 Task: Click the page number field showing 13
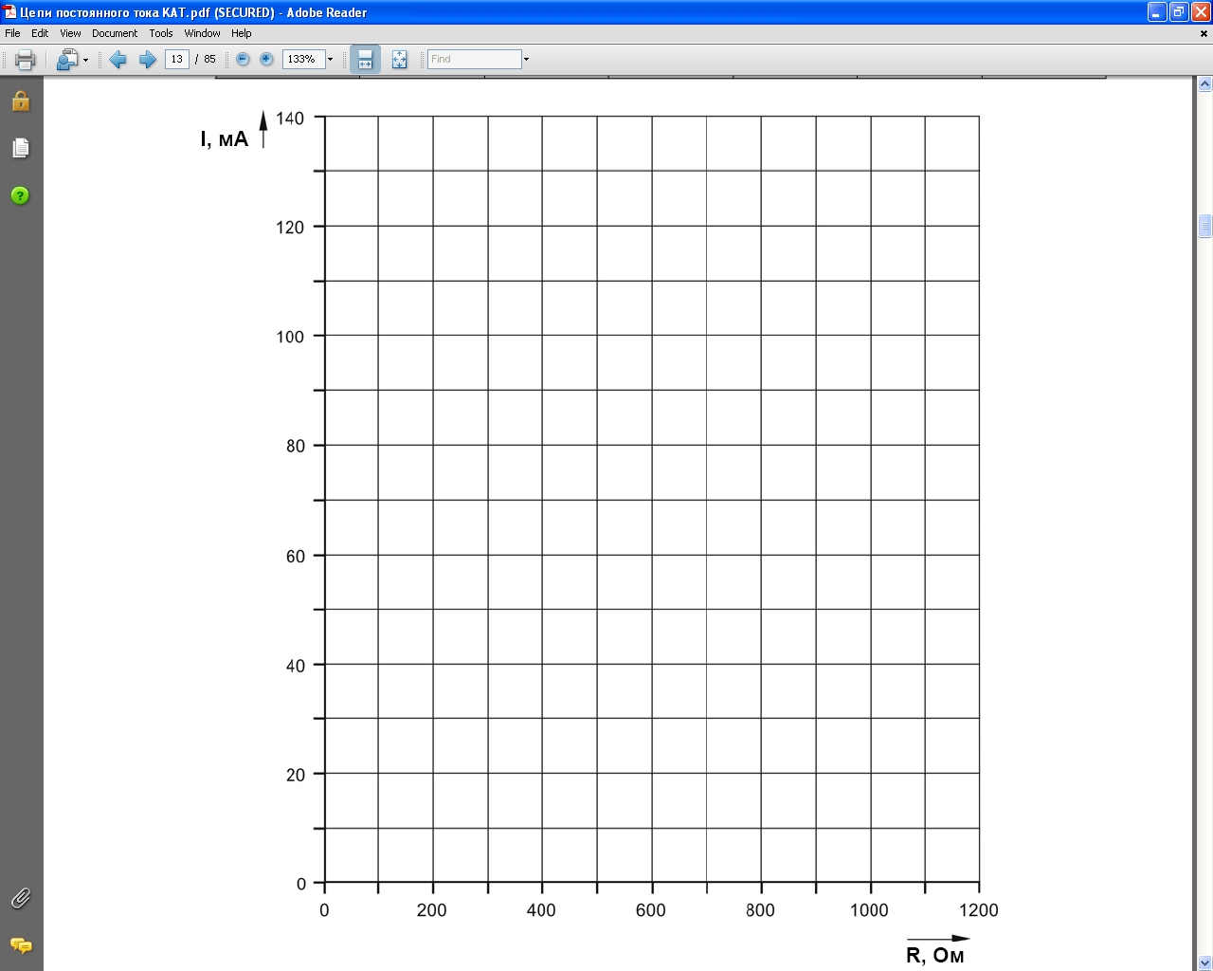point(177,59)
